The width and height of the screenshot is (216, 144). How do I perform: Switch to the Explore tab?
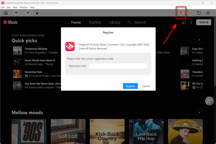95,22
